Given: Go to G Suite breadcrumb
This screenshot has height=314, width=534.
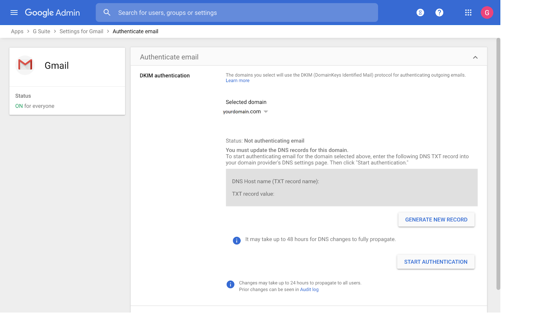Looking at the screenshot, I should 41,31.
